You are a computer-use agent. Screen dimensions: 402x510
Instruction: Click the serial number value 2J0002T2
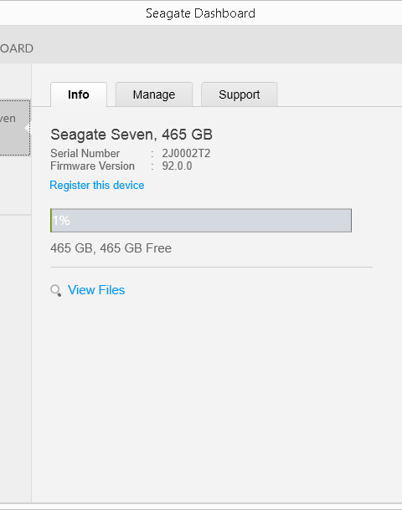[x=186, y=153]
